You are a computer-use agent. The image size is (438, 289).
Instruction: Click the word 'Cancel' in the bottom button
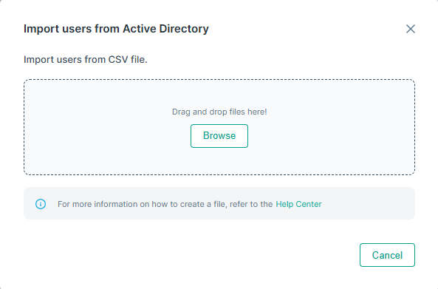pyautogui.click(x=387, y=255)
